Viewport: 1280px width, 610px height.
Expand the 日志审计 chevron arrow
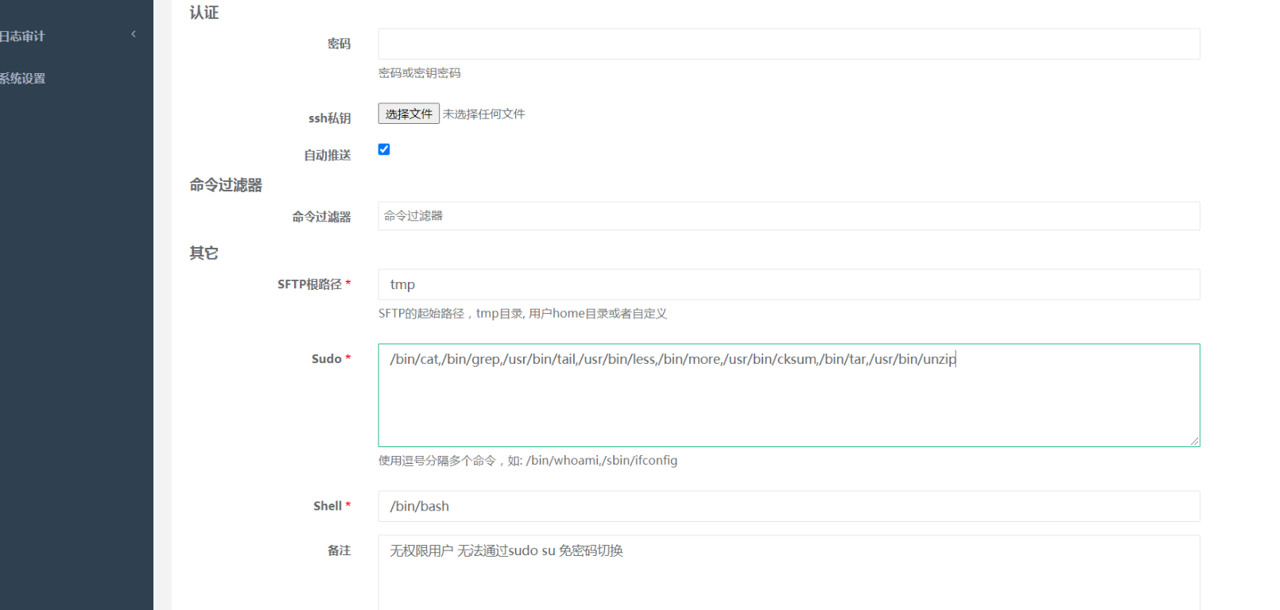point(134,34)
